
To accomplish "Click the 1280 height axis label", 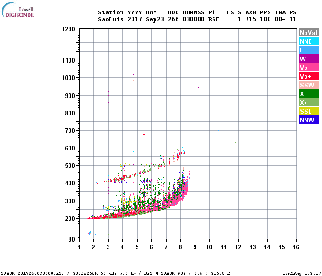I will [69, 29].
